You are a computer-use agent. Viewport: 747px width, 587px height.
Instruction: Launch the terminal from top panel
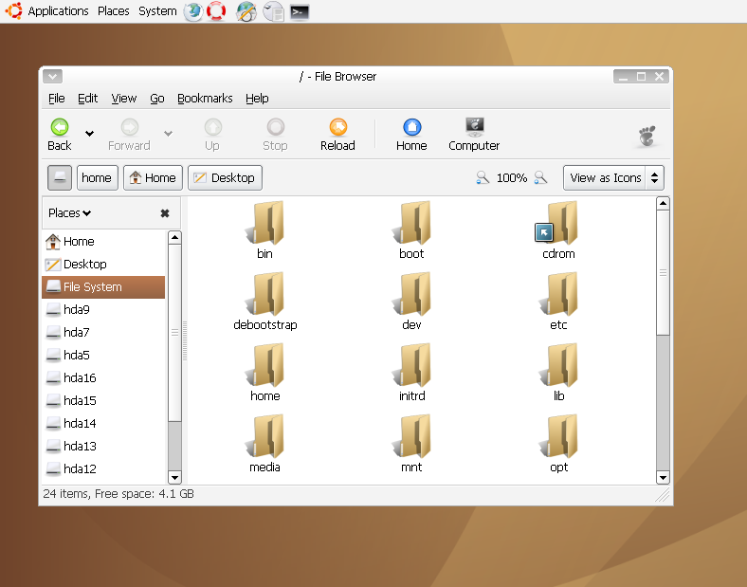click(x=300, y=11)
